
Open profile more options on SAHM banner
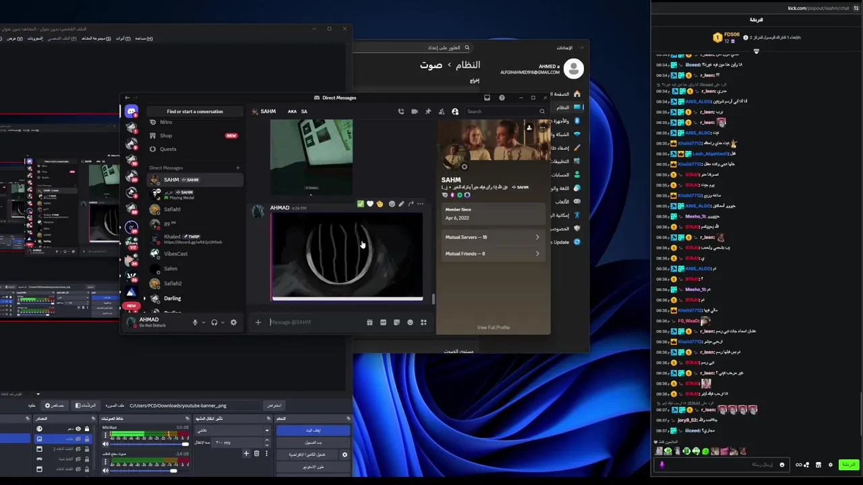[x=541, y=127]
